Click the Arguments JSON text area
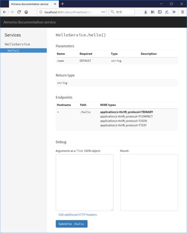The height and width of the screenshot is (233, 187). [x=84, y=183]
